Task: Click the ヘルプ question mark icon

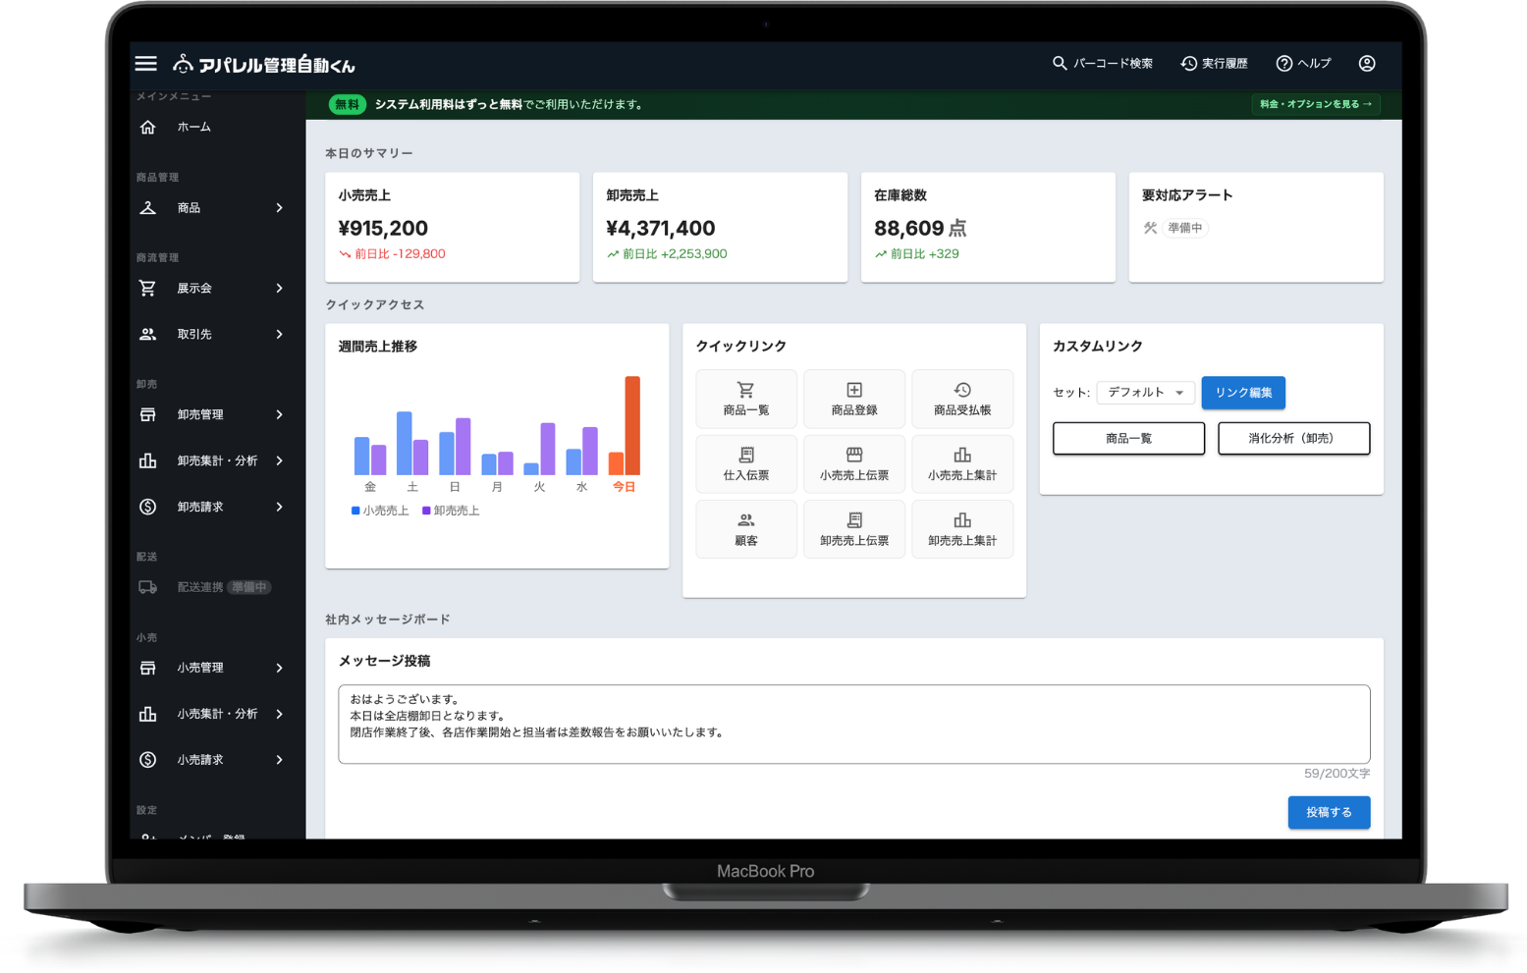Action: pyautogui.click(x=1284, y=64)
